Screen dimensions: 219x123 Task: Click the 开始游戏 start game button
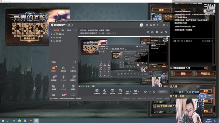pyautogui.click(x=205, y=74)
